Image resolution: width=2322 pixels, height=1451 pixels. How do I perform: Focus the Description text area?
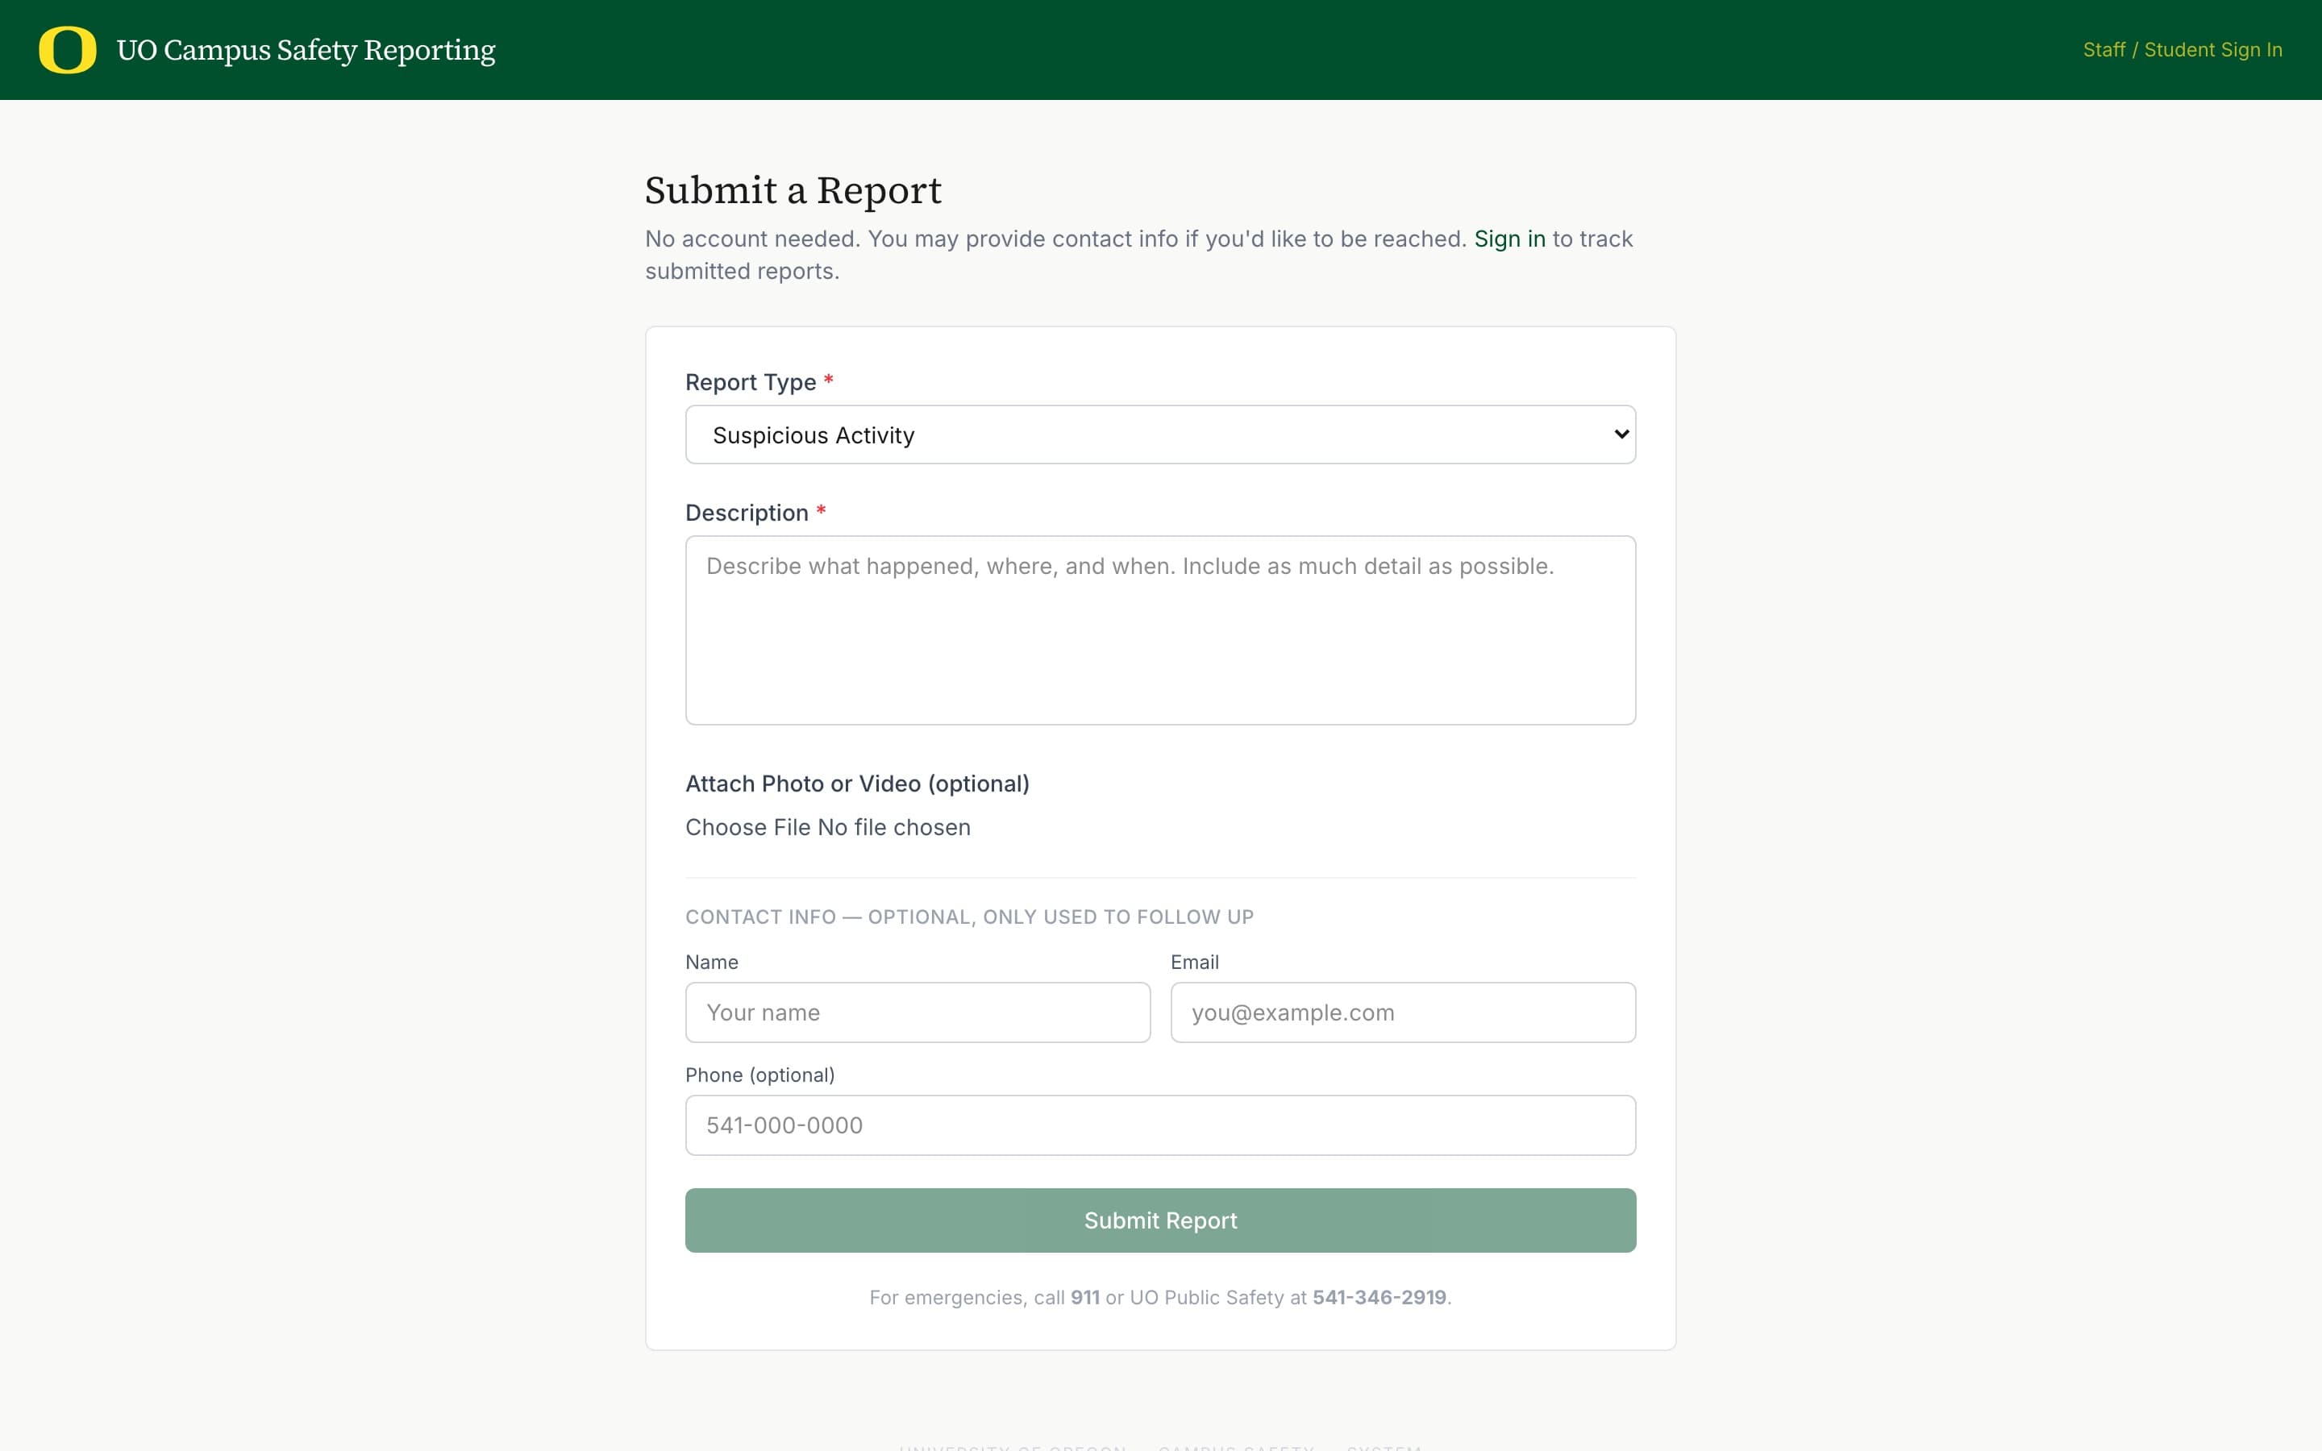click(1160, 630)
